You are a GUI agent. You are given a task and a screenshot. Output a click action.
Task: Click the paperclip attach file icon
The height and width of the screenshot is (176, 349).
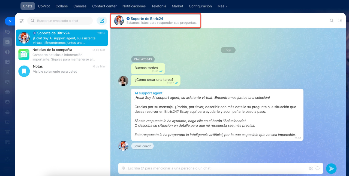124,168
